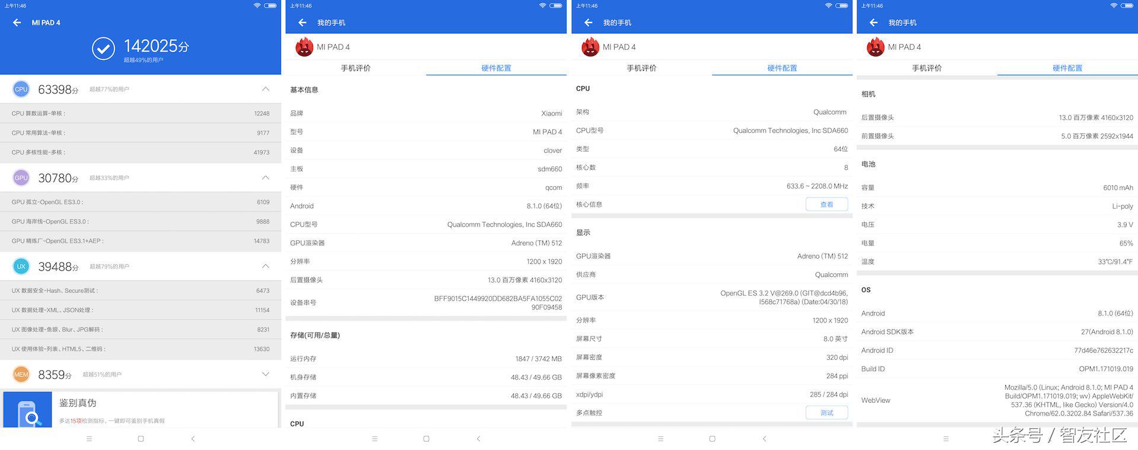Expand the MEM 8359 score section

coord(266,374)
